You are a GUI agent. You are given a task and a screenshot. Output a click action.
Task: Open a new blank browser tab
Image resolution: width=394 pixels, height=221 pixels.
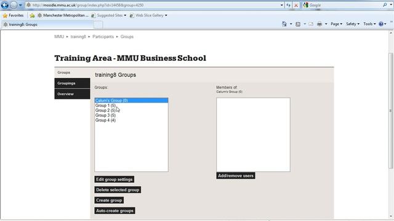pos(98,25)
